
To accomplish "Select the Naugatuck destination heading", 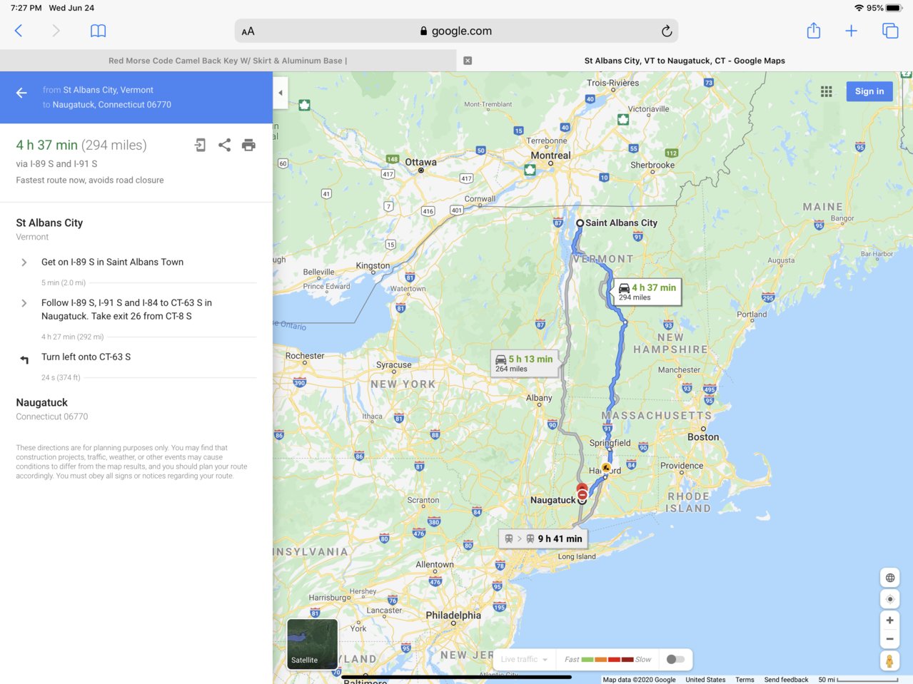I will click(42, 402).
